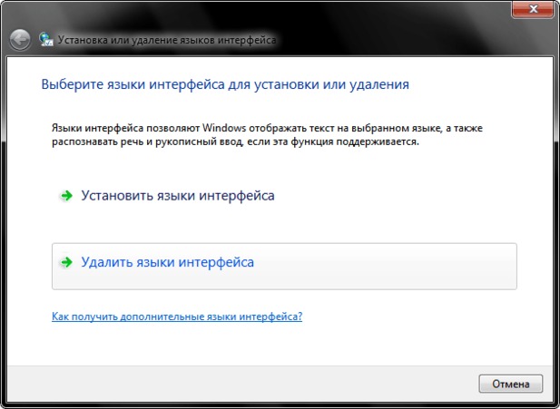Close the language installation window

pyautogui.click(x=533, y=8)
